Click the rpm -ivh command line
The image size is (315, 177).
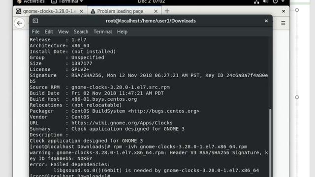[180, 147]
